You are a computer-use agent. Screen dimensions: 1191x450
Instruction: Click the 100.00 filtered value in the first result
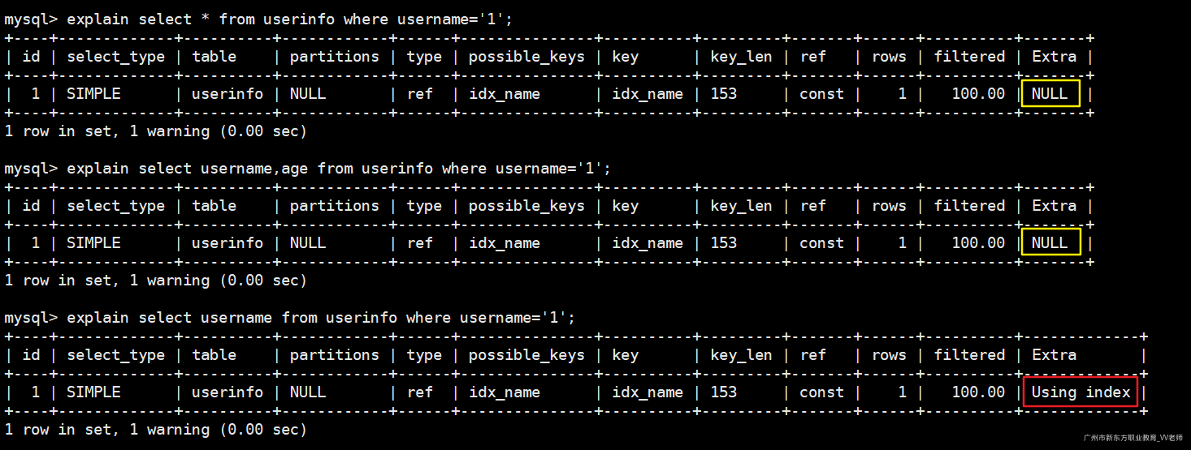978,93
